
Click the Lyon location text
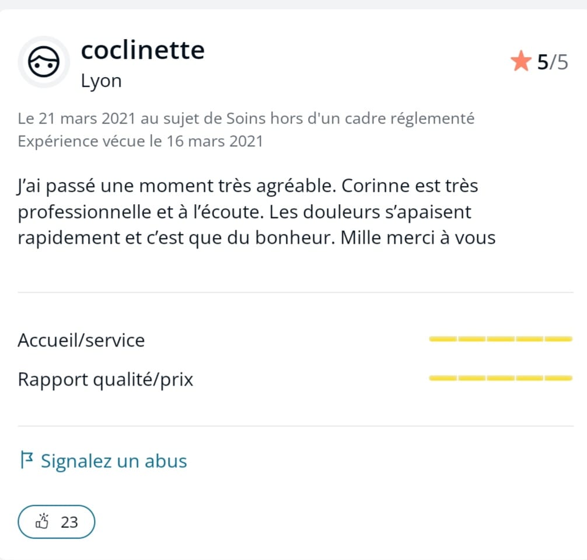102,81
